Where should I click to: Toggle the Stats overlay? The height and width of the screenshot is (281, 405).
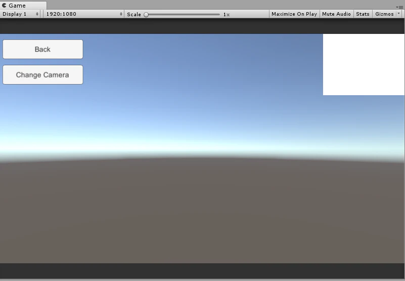coord(363,14)
